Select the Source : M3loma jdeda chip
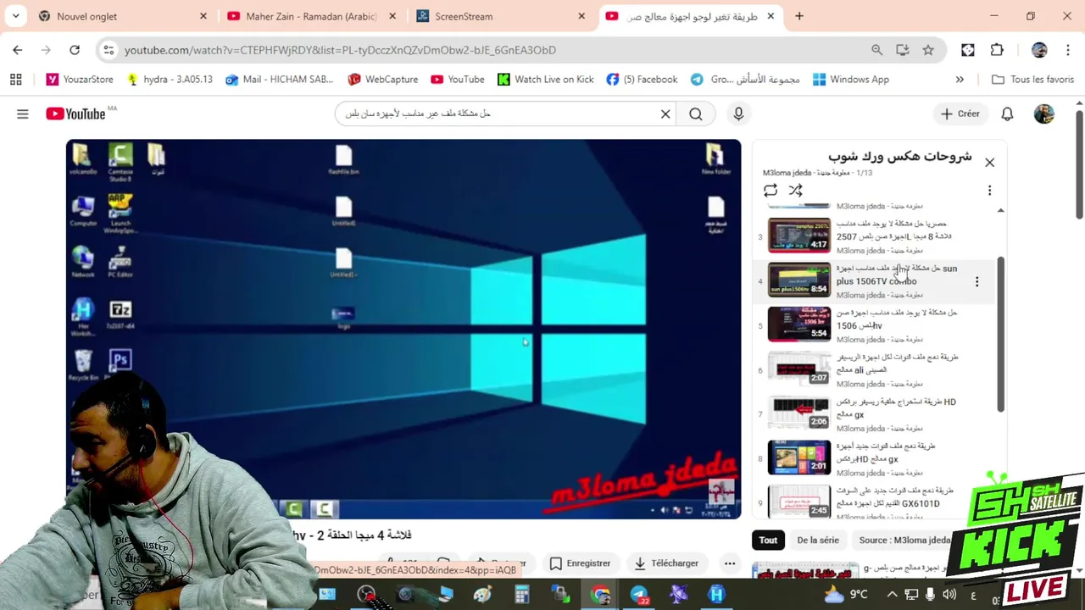Image resolution: width=1085 pixels, height=610 pixels. [904, 540]
